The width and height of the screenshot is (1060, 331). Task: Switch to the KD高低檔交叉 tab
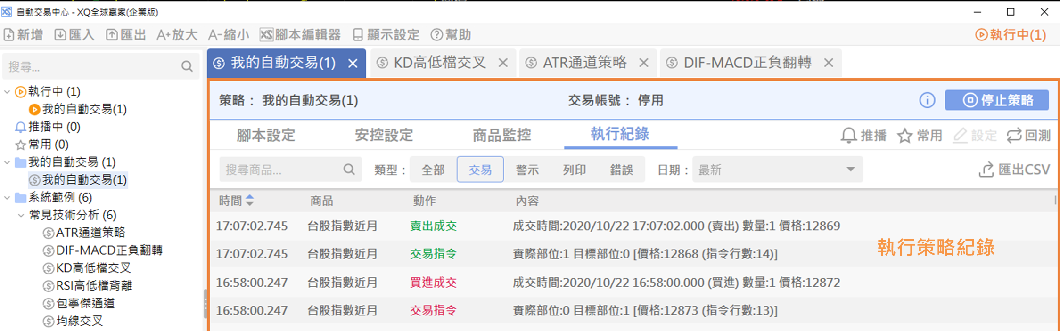(439, 63)
